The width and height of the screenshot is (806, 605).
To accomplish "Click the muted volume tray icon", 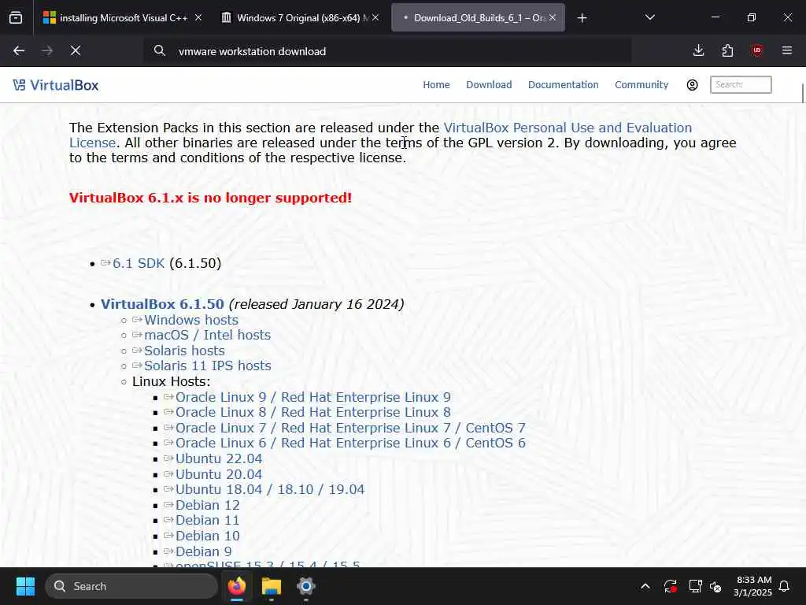I will pos(715,586).
